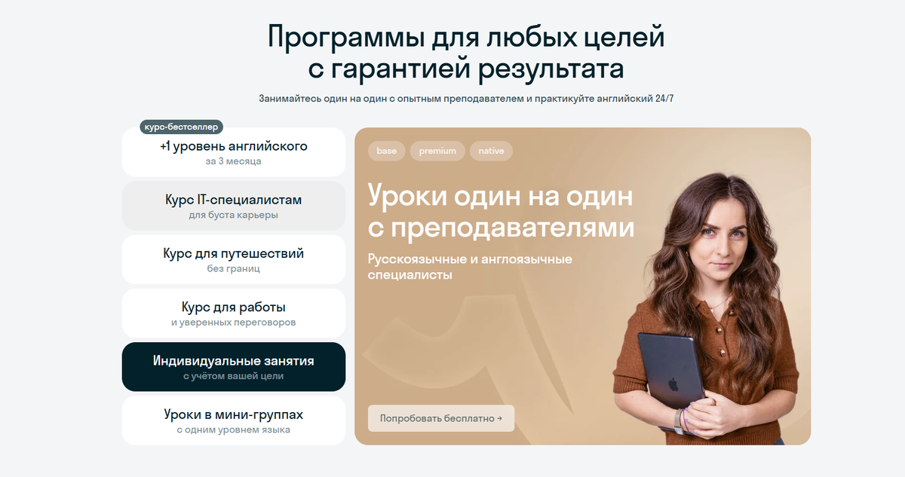
Task: Select 'Индивидуальные занятия' tab
Action: [234, 367]
